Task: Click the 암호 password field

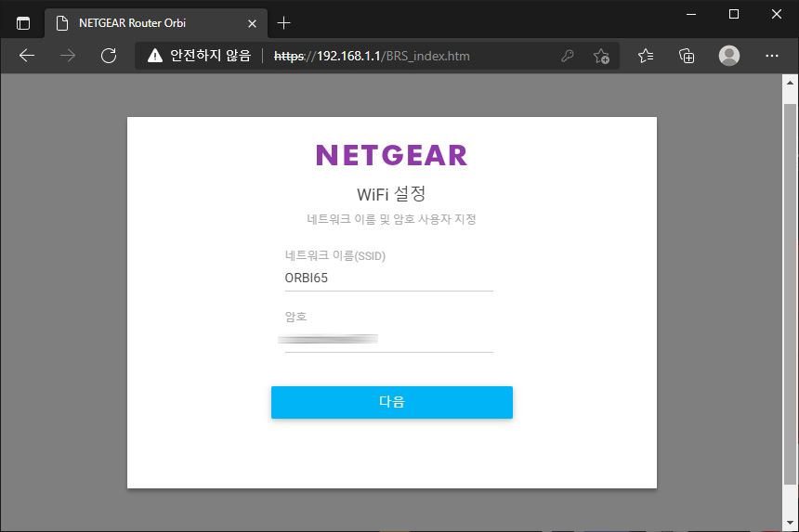Action: pos(388,340)
